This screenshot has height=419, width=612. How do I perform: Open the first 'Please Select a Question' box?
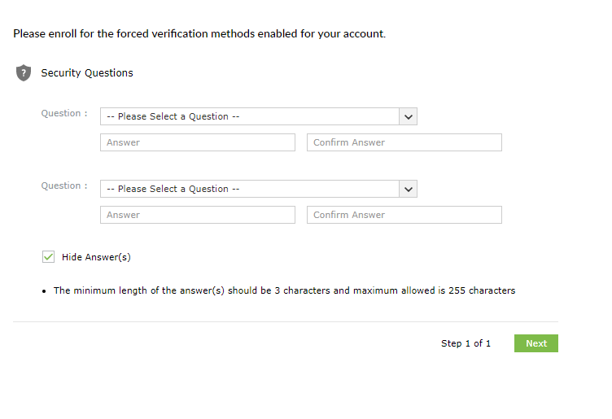point(250,116)
